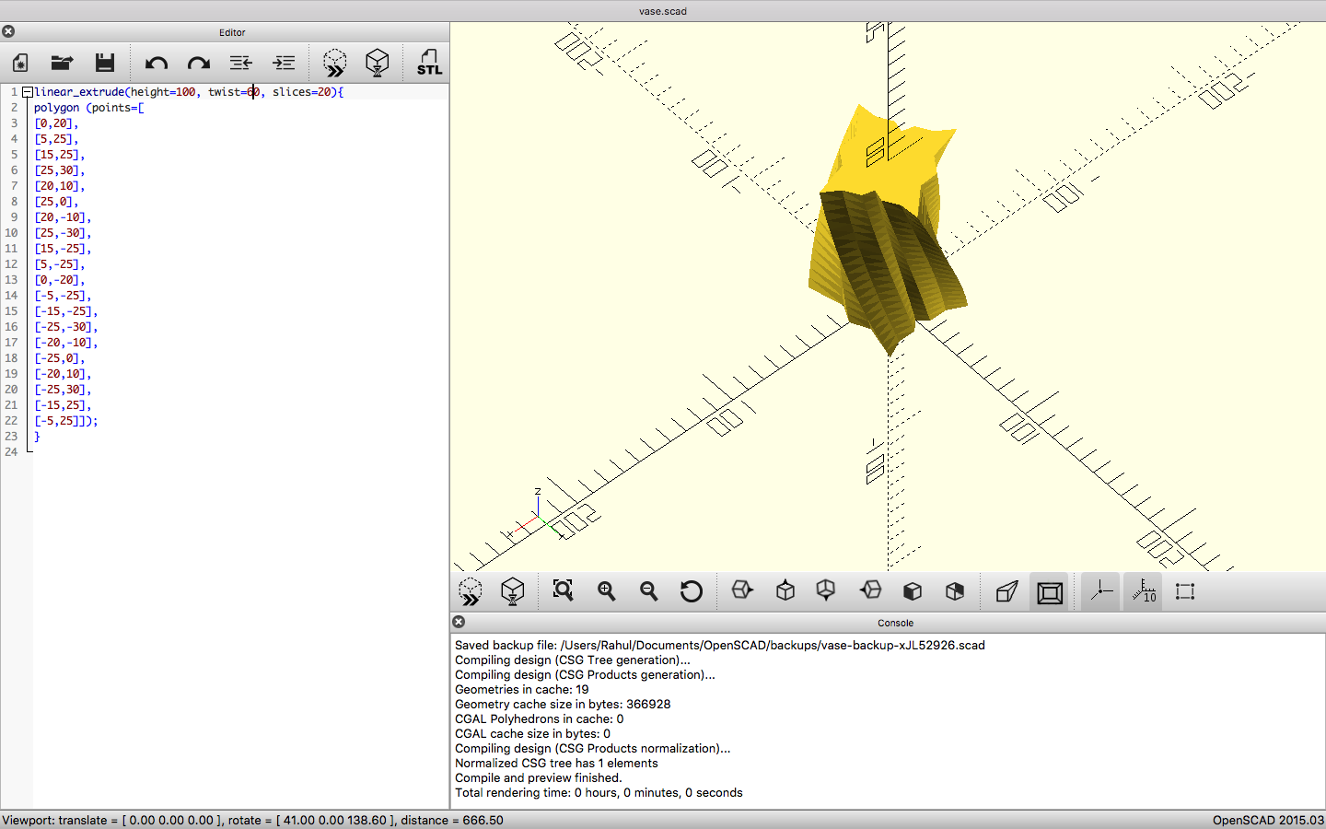Switch to the Left view
This screenshot has width=1326, height=829.
coord(870,590)
